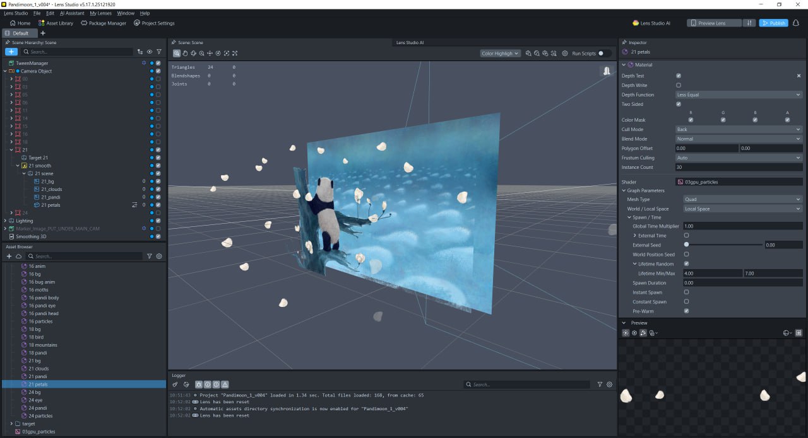Click the Preview Lens button
This screenshot has height=438, width=808.
[714, 23]
